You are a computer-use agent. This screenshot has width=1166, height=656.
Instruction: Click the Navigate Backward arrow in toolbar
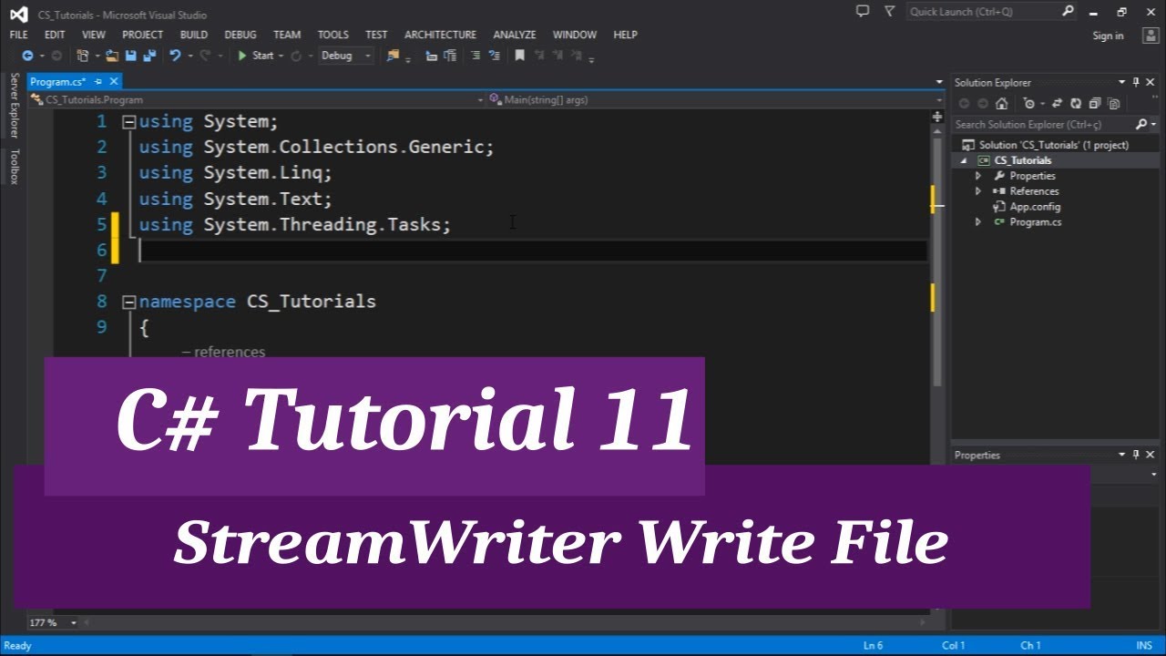27,56
